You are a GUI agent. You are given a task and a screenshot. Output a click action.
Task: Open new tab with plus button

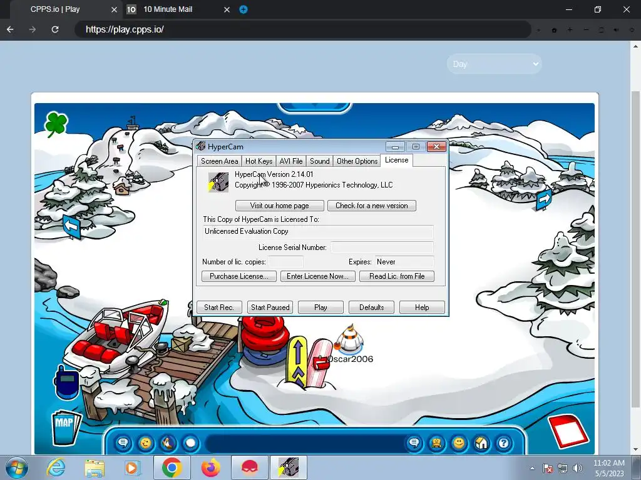coord(244,9)
